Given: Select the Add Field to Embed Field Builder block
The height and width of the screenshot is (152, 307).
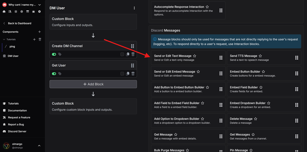Looking at the screenshot, I should click(x=188, y=105).
